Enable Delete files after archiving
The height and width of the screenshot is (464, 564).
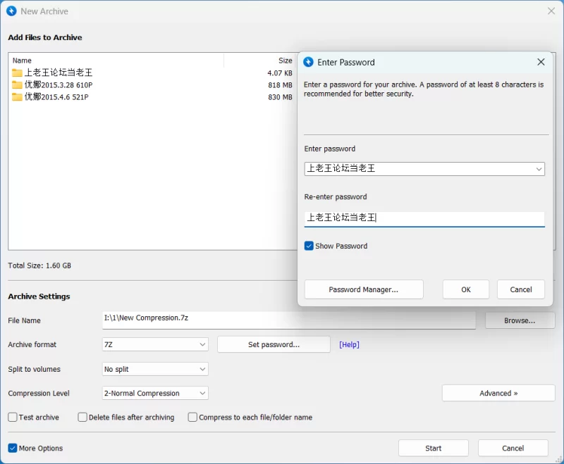pos(82,417)
